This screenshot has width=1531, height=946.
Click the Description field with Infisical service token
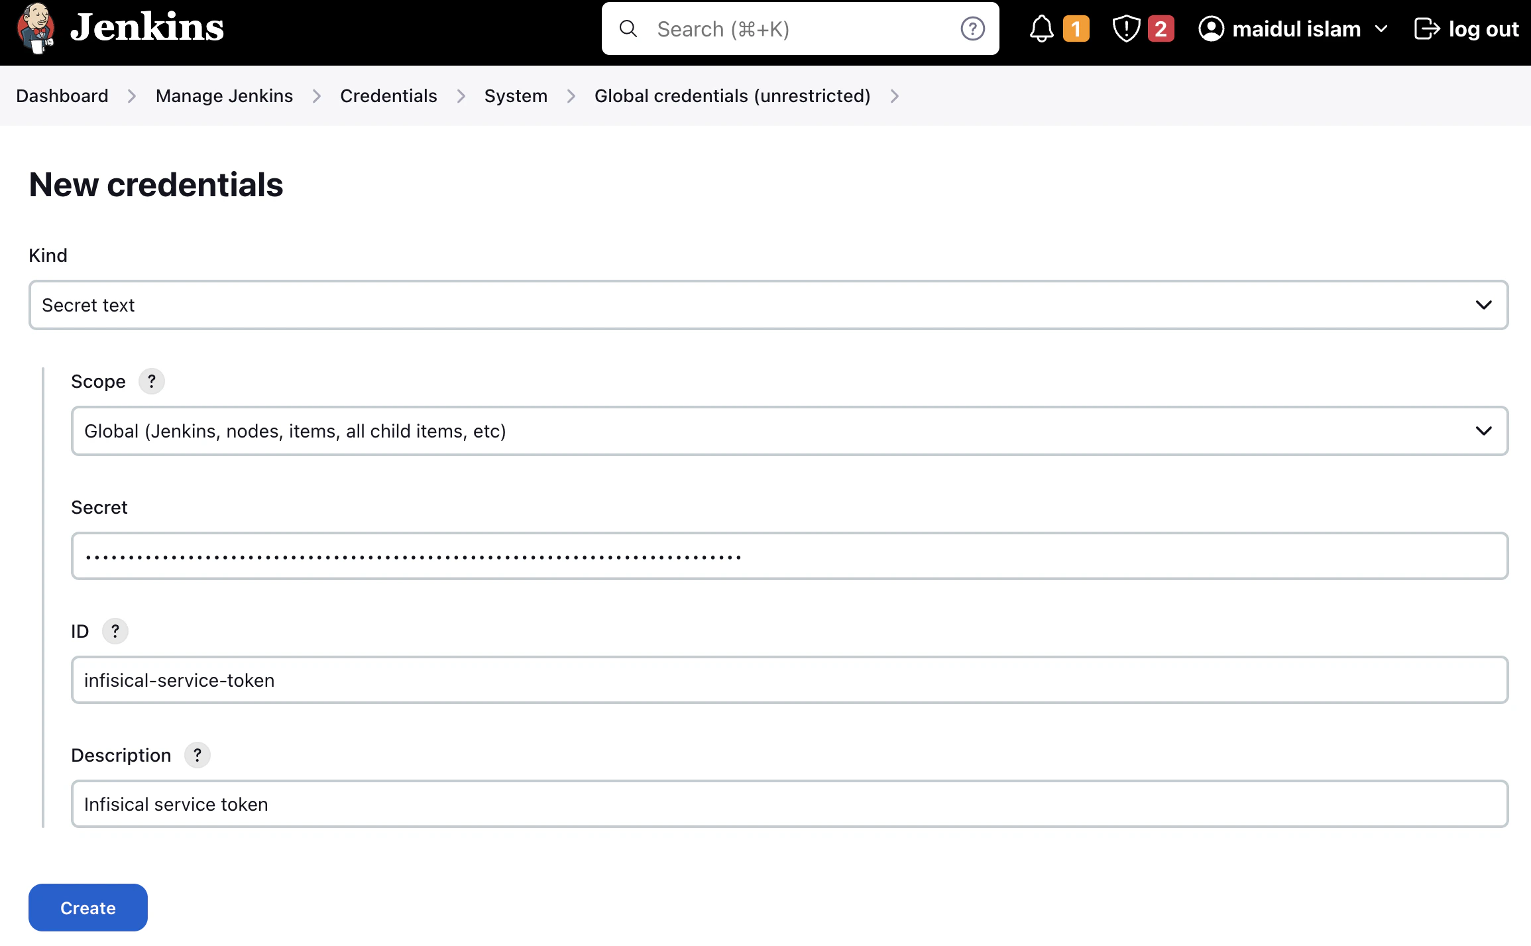pyautogui.click(x=789, y=804)
